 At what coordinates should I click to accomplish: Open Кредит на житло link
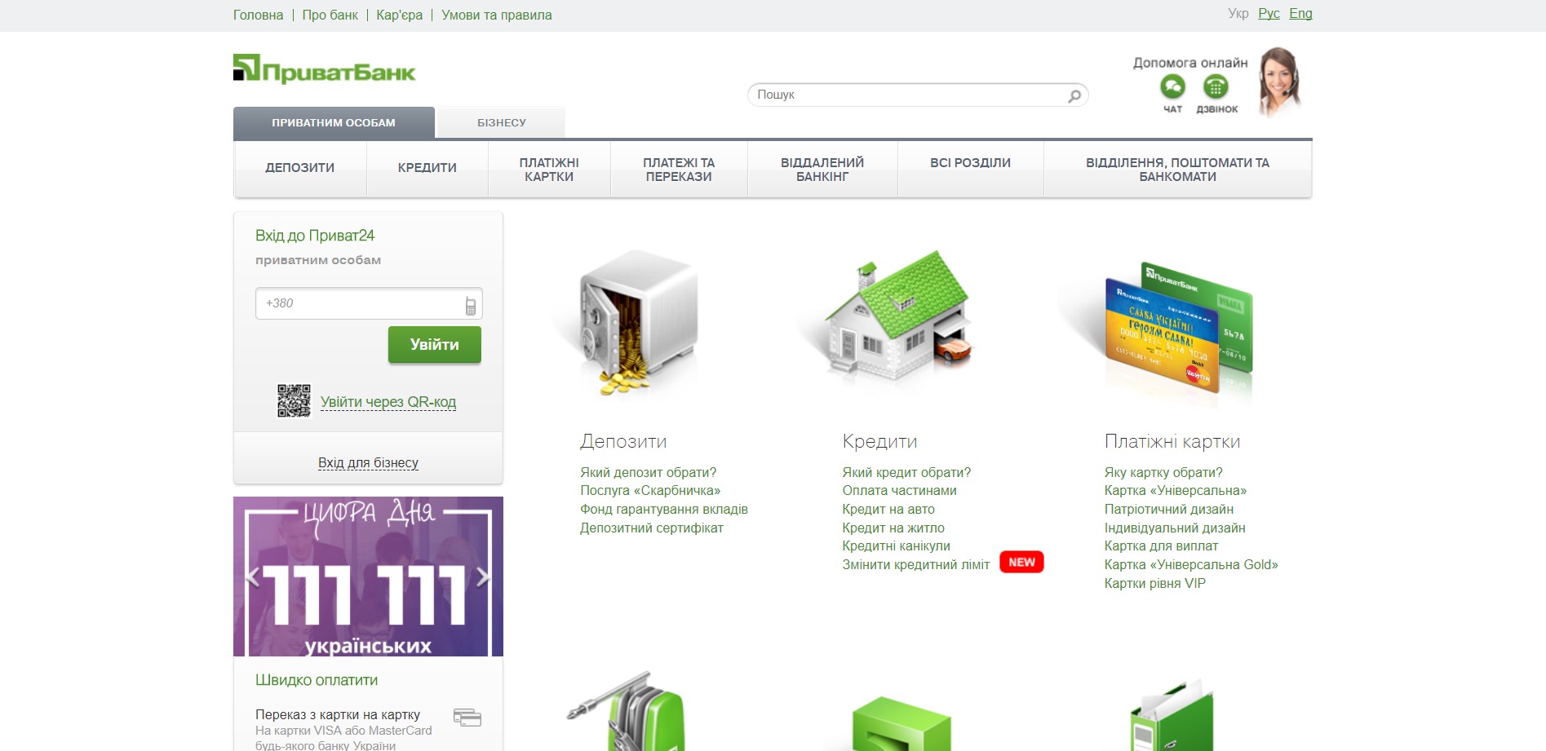[x=893, y=528]
